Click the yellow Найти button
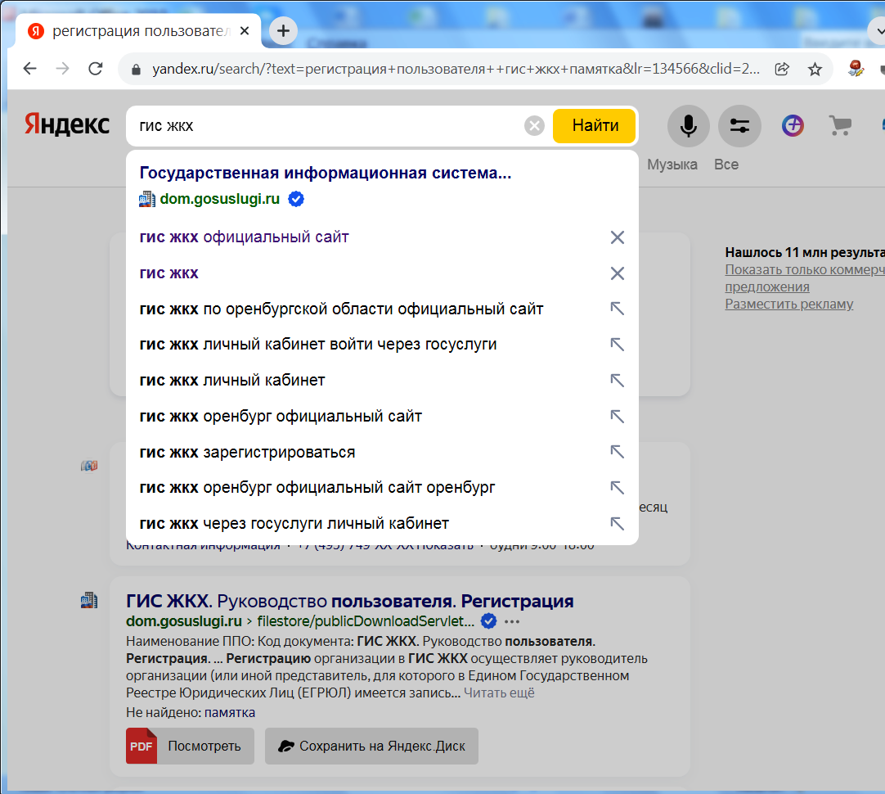The height and width of the screenshot is (794, 885). pyautogui.click(x=595, y=125)
